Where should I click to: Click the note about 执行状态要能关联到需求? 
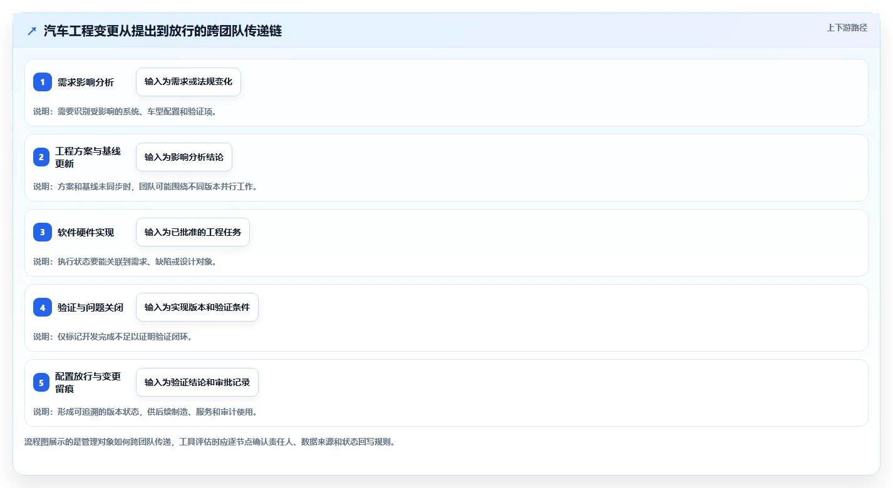125,262
